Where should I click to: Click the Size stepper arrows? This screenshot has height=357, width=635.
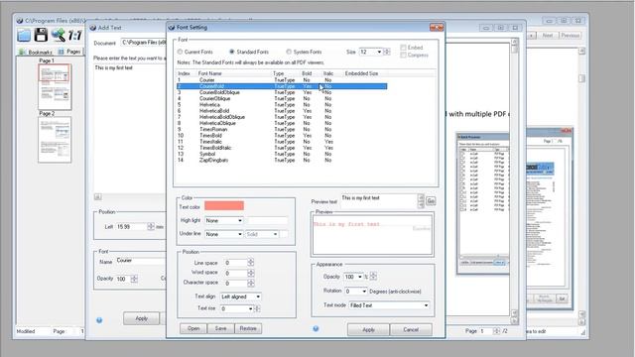(x=387, y=52)
